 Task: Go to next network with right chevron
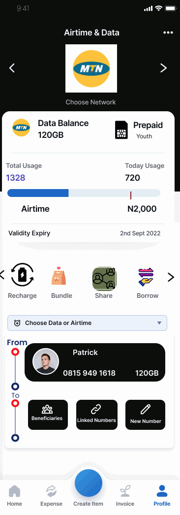tap(163, 68)
